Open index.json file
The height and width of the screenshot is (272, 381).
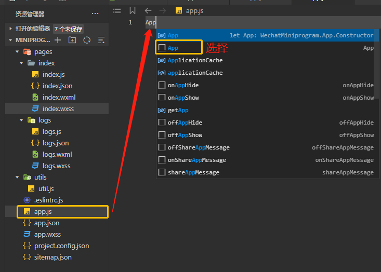tap(57, 86)
